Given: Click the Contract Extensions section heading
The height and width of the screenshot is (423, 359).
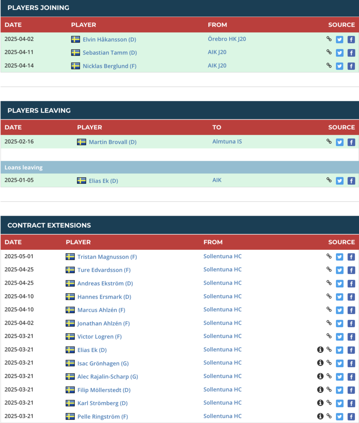Looking at the screenshot, I should pos(49,225).
